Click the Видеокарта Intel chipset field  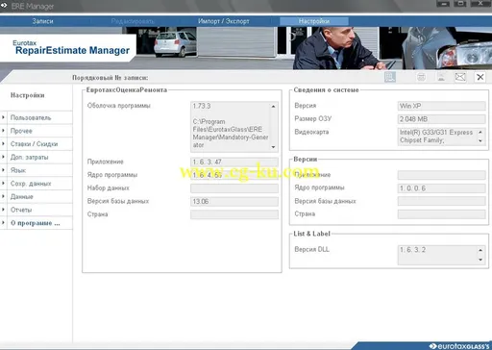coord(441,137)
